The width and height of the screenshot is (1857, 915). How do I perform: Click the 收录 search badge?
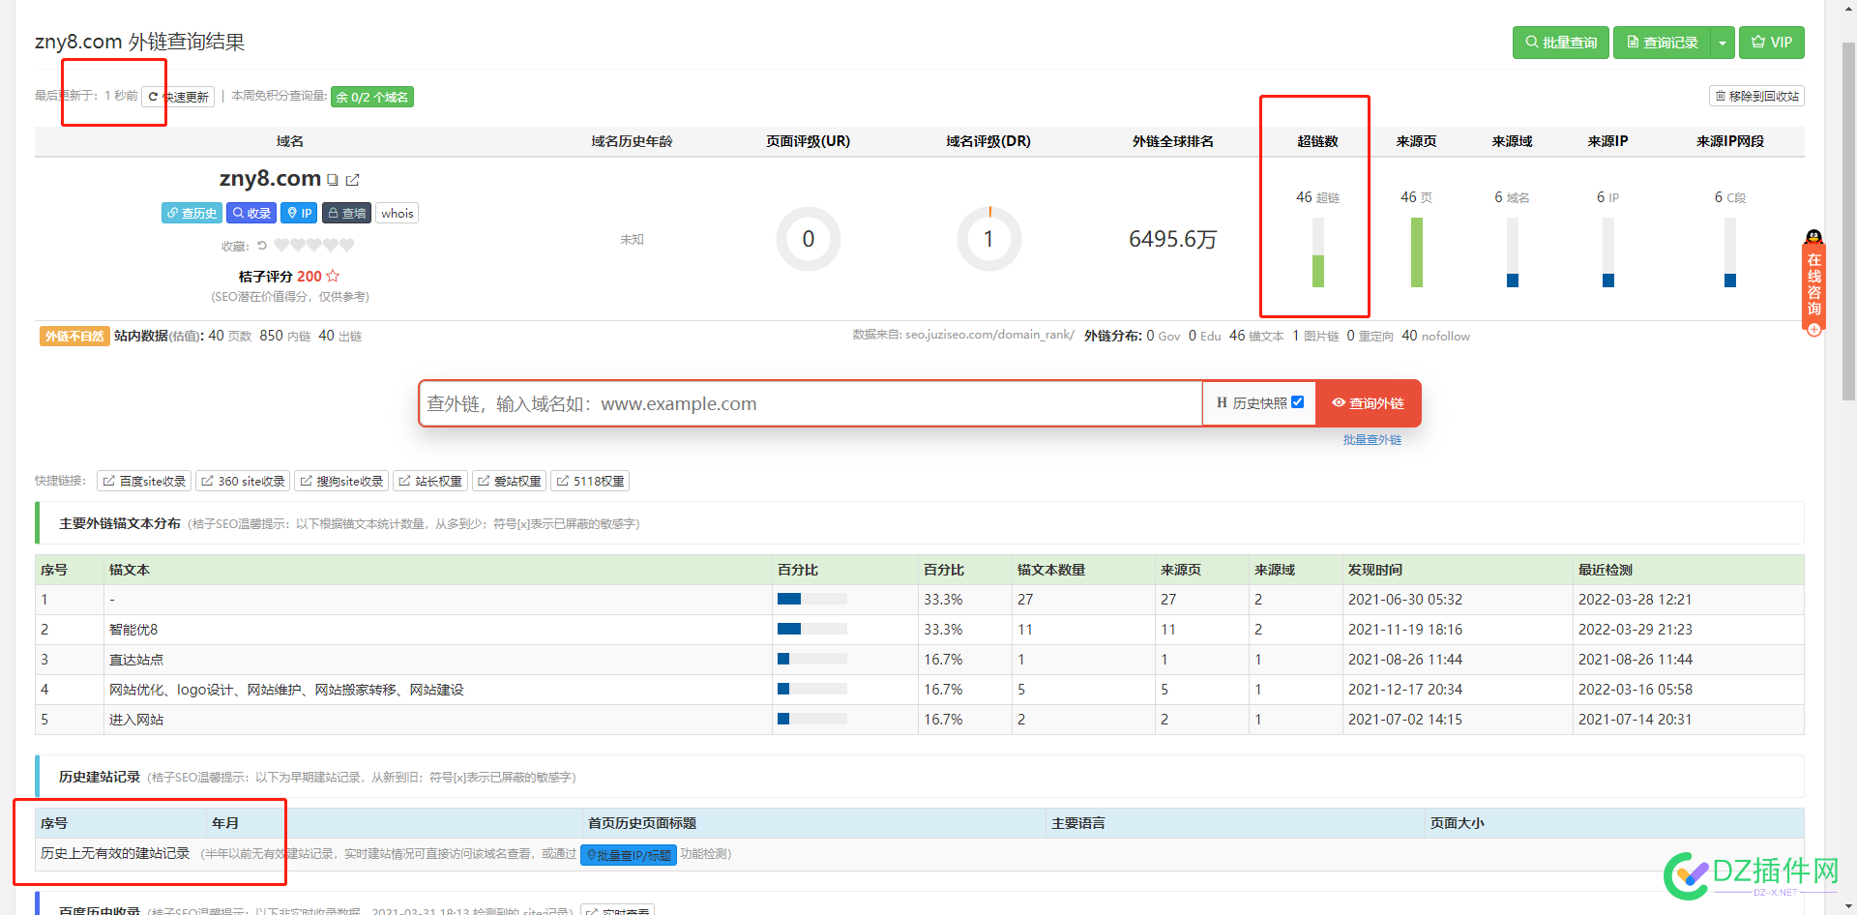pos(251,213)
